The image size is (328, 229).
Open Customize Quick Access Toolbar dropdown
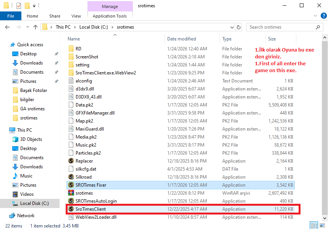[x=34, y=6]
